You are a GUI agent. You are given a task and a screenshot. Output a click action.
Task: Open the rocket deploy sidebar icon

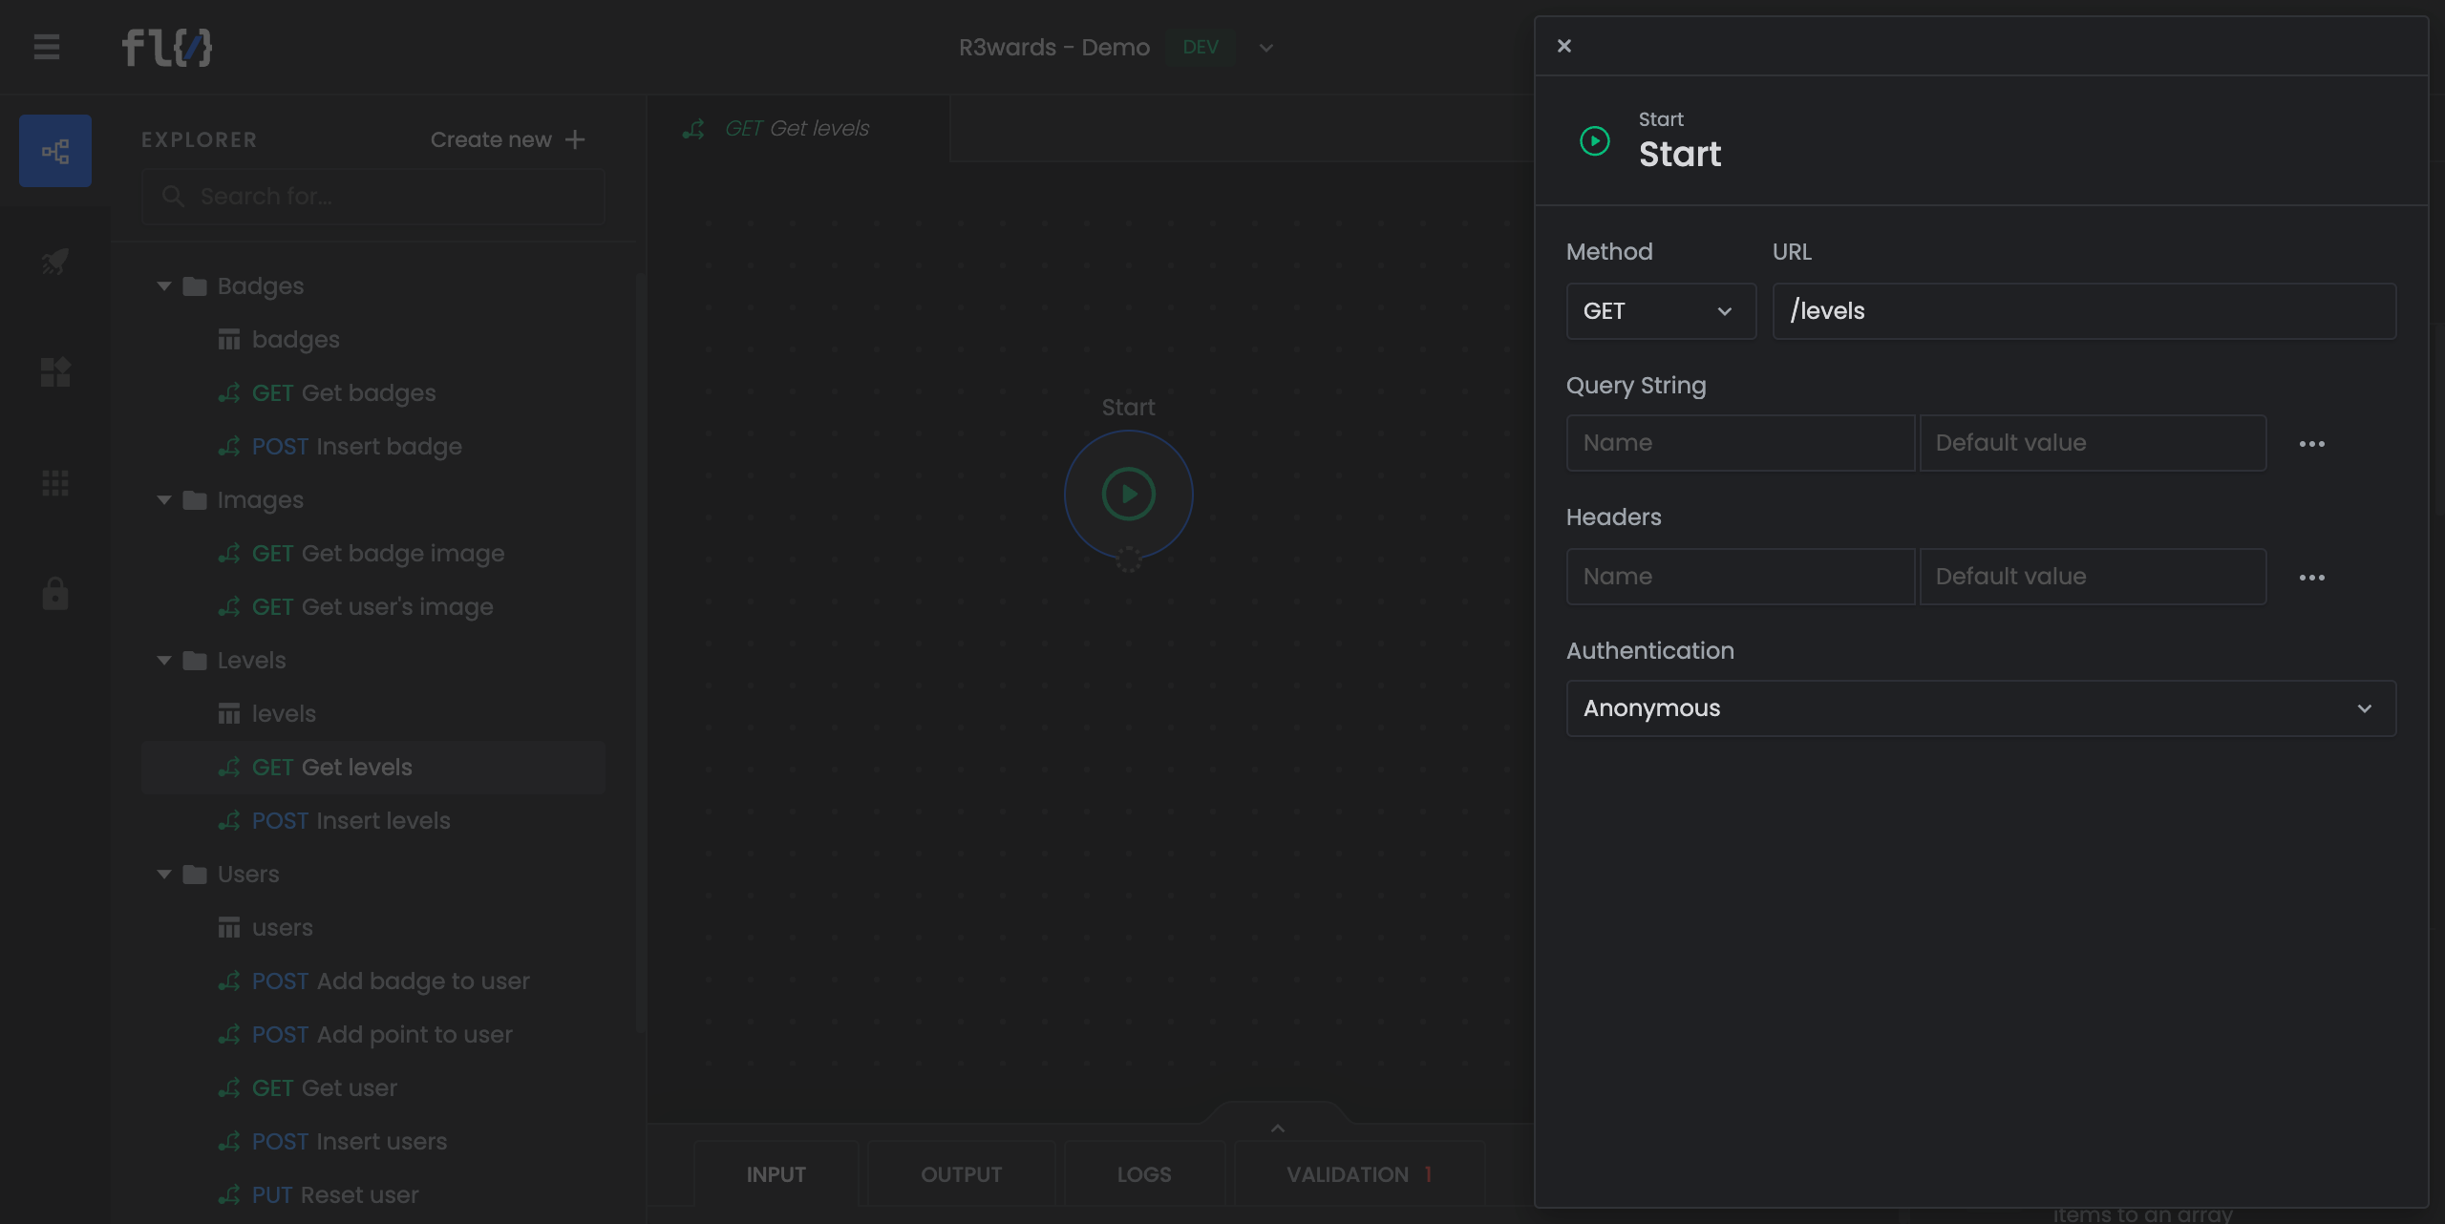pyautogui.click(x=55, y=261)
